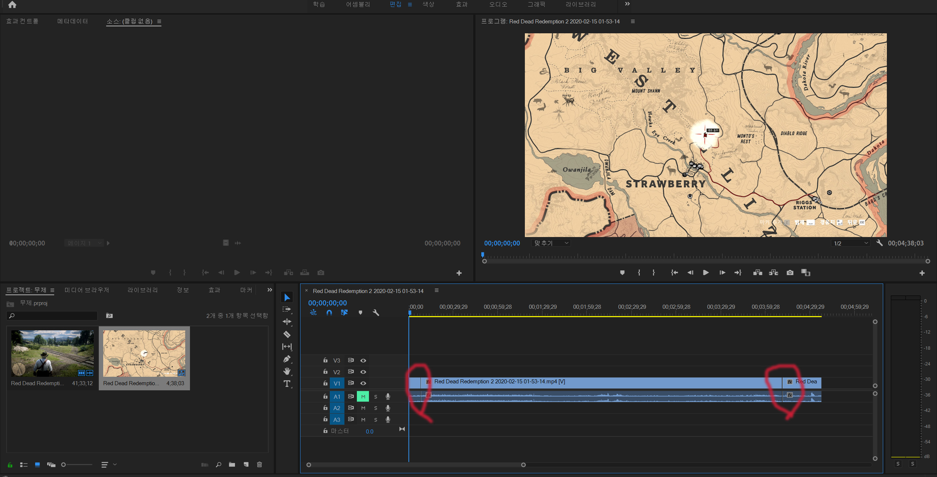The height and width of the screenshot is (477, 937).
Task: Hide V1 track with eye toggle
Action: coord(363,383)
